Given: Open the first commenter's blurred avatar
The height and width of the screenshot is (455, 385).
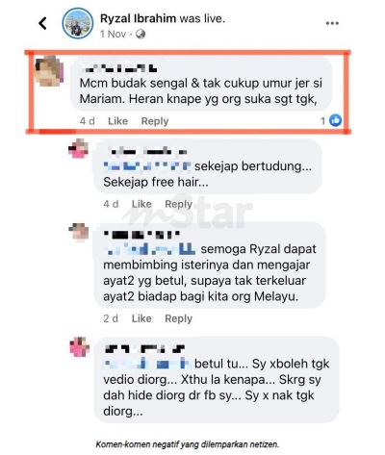Looking at the screenshot, I should coord(49,71).
